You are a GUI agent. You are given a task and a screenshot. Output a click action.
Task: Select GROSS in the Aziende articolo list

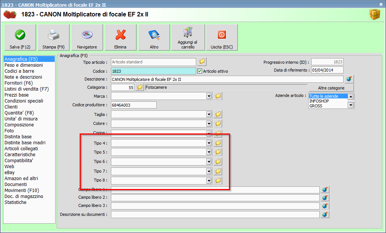click(316, 106)
